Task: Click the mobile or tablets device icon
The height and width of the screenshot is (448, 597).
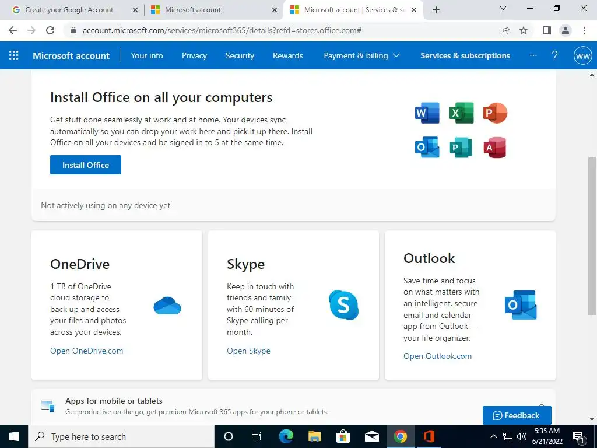Action: (x=48, y=406)
